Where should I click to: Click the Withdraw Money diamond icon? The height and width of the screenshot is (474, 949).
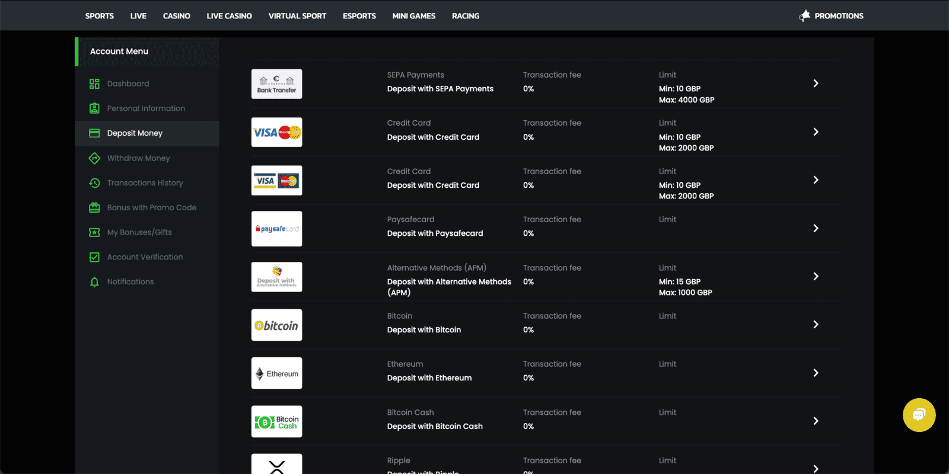94,158
